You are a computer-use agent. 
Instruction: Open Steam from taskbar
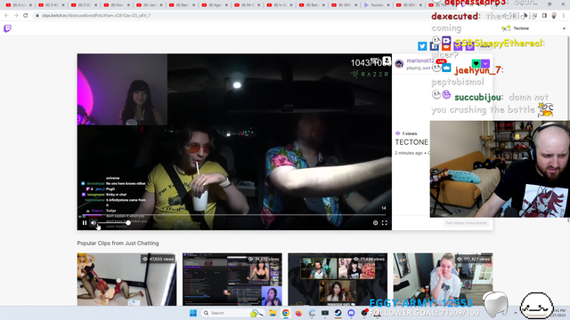tap(338, 313)
